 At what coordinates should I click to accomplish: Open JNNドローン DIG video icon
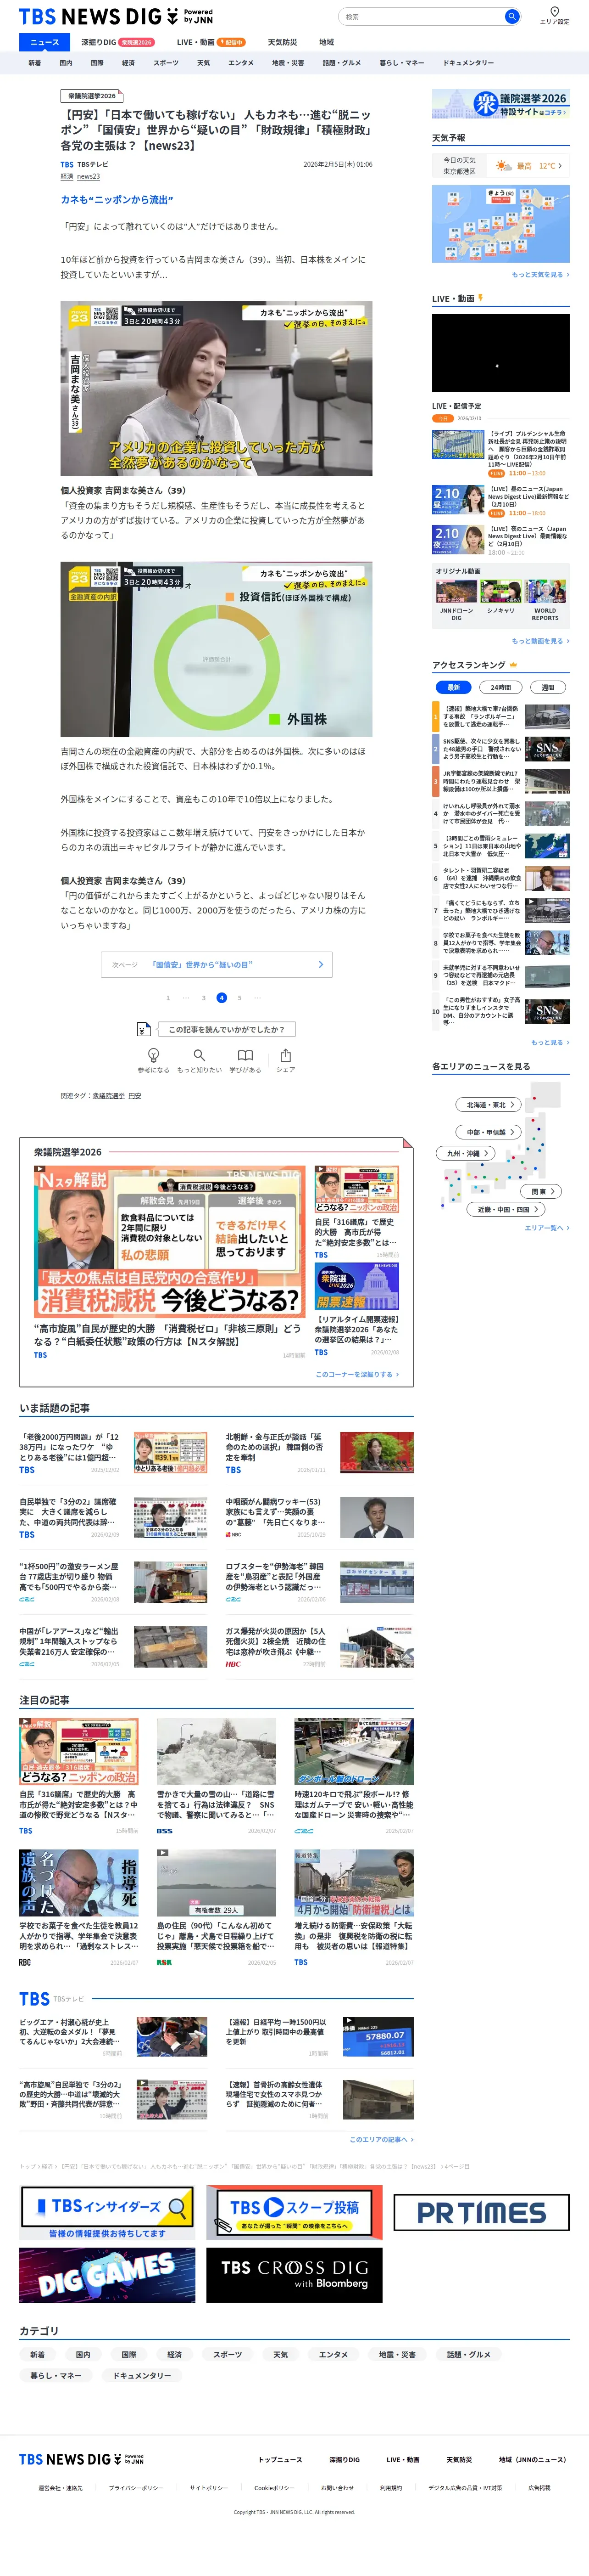[456, 592]
